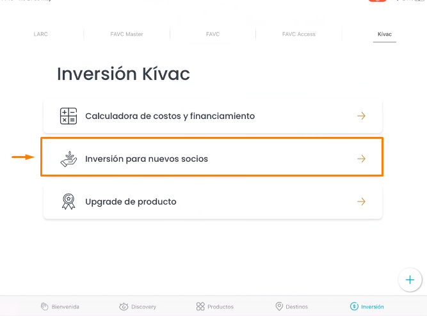This screenshot has width=427, height=316.
Task: Open Discovery in bottom navigation
Action: click(138, 306)
